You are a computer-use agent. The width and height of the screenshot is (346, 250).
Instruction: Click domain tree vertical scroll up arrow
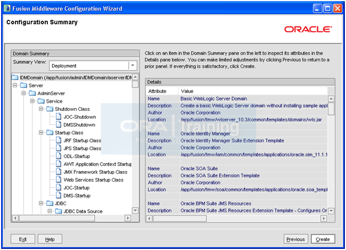pyautogui.click(x=136, y=77)
